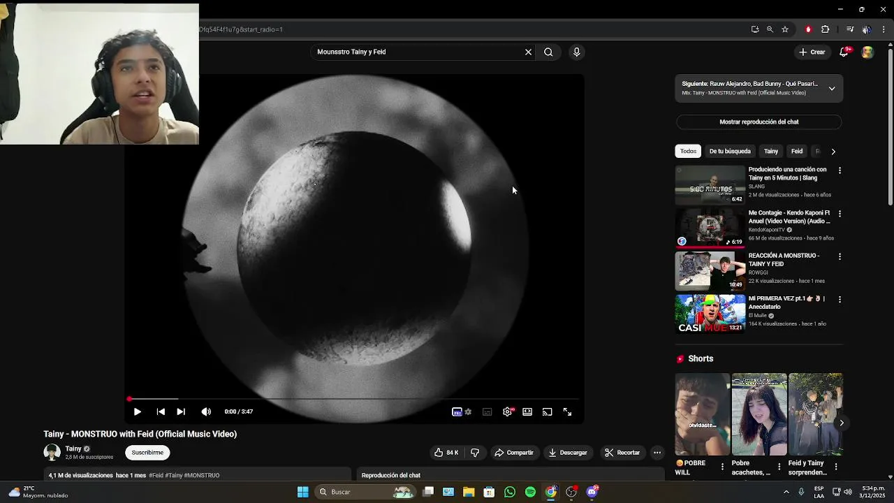The height and width of the screenshot is (503, 894).
Task: Open options for Me Contagie video
Action: tap(840, 214)
